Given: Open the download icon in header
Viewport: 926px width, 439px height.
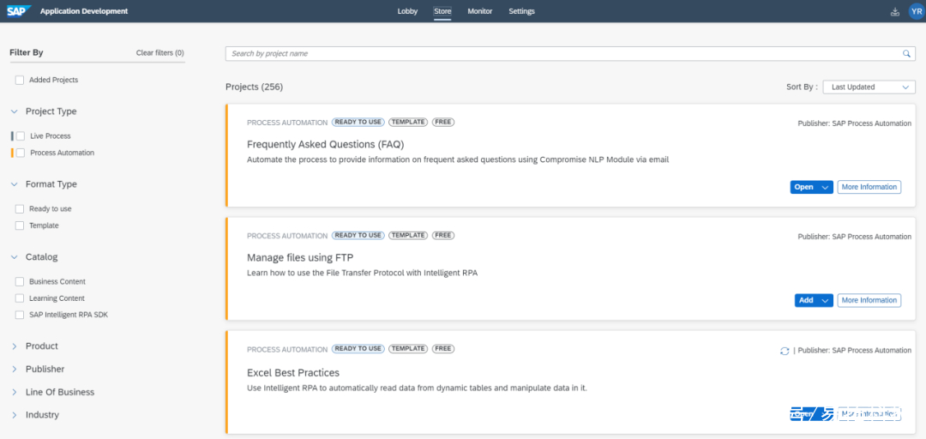Looking at the screenshot, I should 894,11.
